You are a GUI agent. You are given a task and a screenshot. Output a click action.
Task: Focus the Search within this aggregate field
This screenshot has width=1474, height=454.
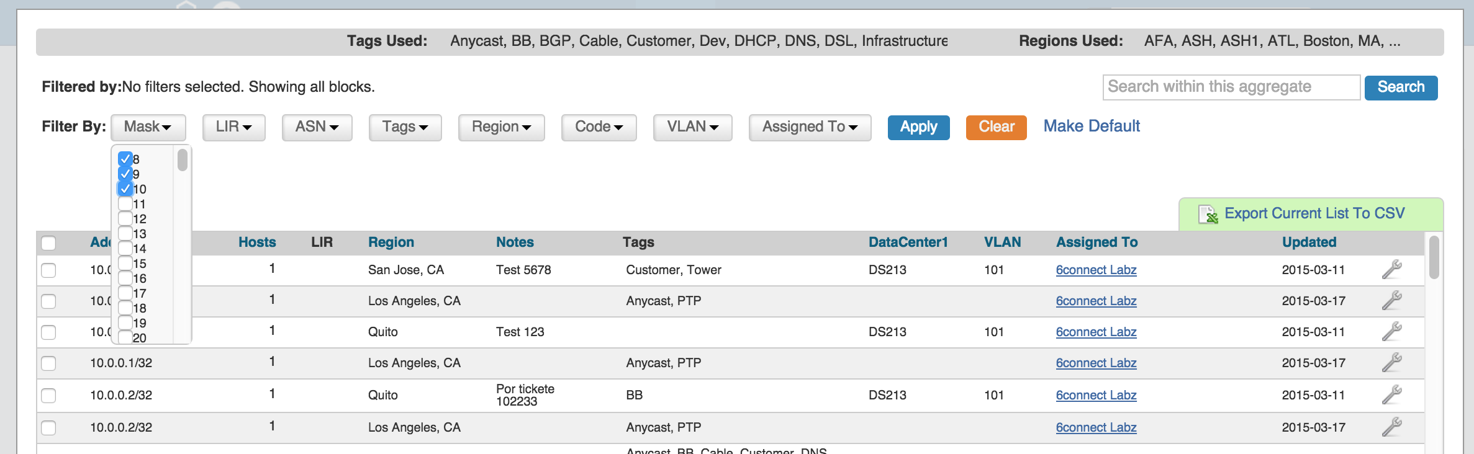[1231, 87]
